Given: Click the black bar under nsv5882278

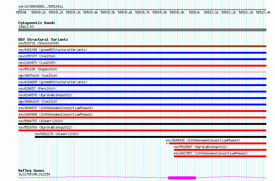Looking at the screenshot, I should coord(151,137).
